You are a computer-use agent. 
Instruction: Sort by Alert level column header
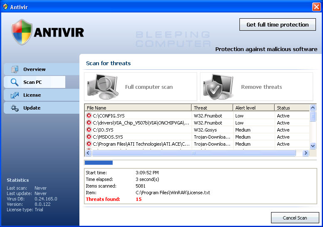point(254,108)
